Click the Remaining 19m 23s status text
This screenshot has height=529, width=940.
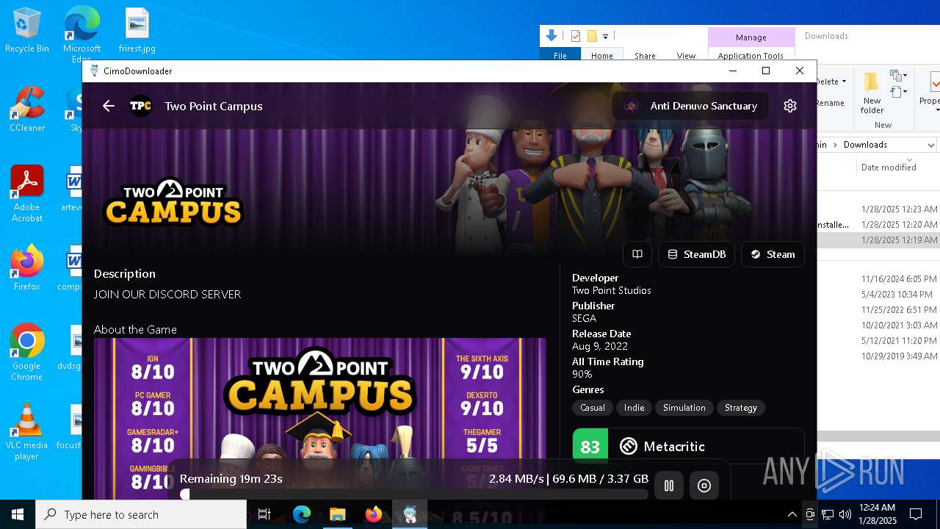tap(231, 478)
